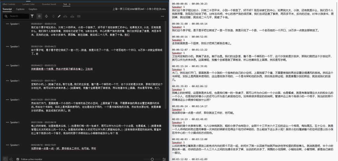Click the leftmost view icon beside Follow active monitor

tap(5, 159)
